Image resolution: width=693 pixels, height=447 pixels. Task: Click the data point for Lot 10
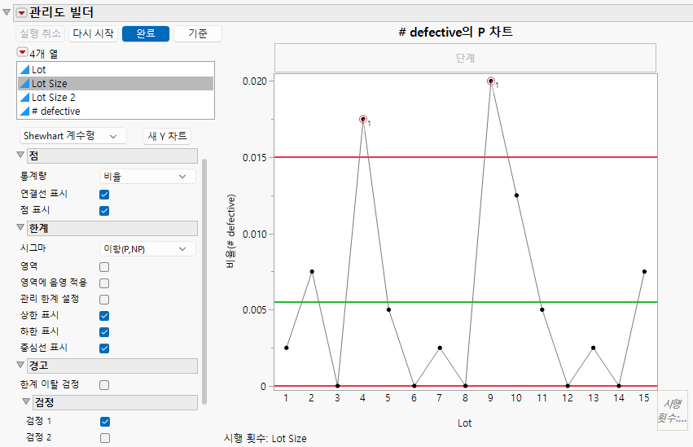tap(516, 195)
